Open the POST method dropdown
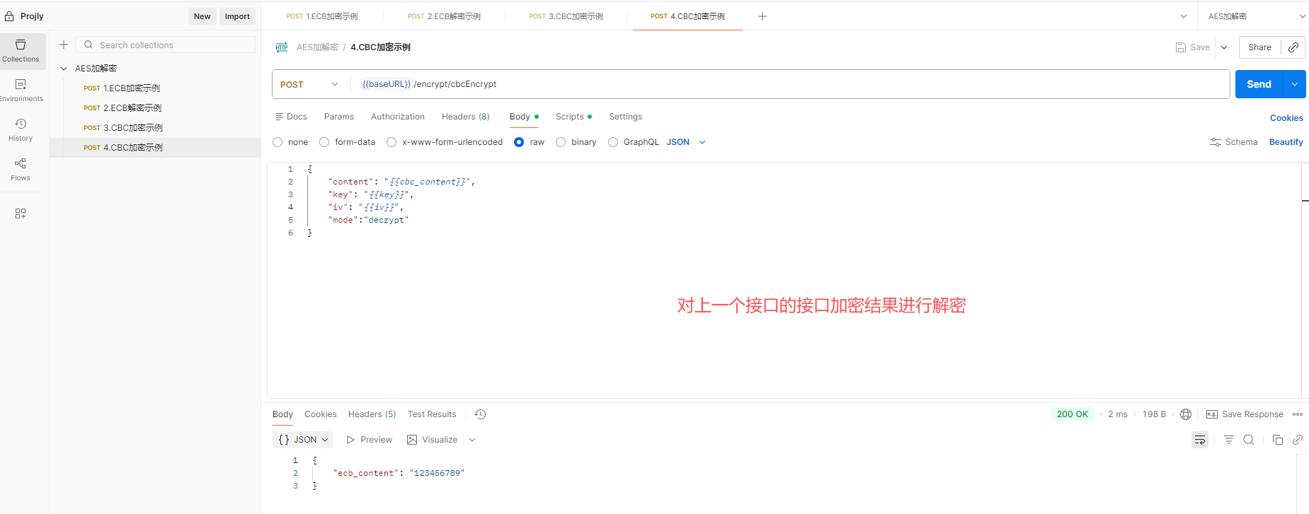 click(311, 84)
